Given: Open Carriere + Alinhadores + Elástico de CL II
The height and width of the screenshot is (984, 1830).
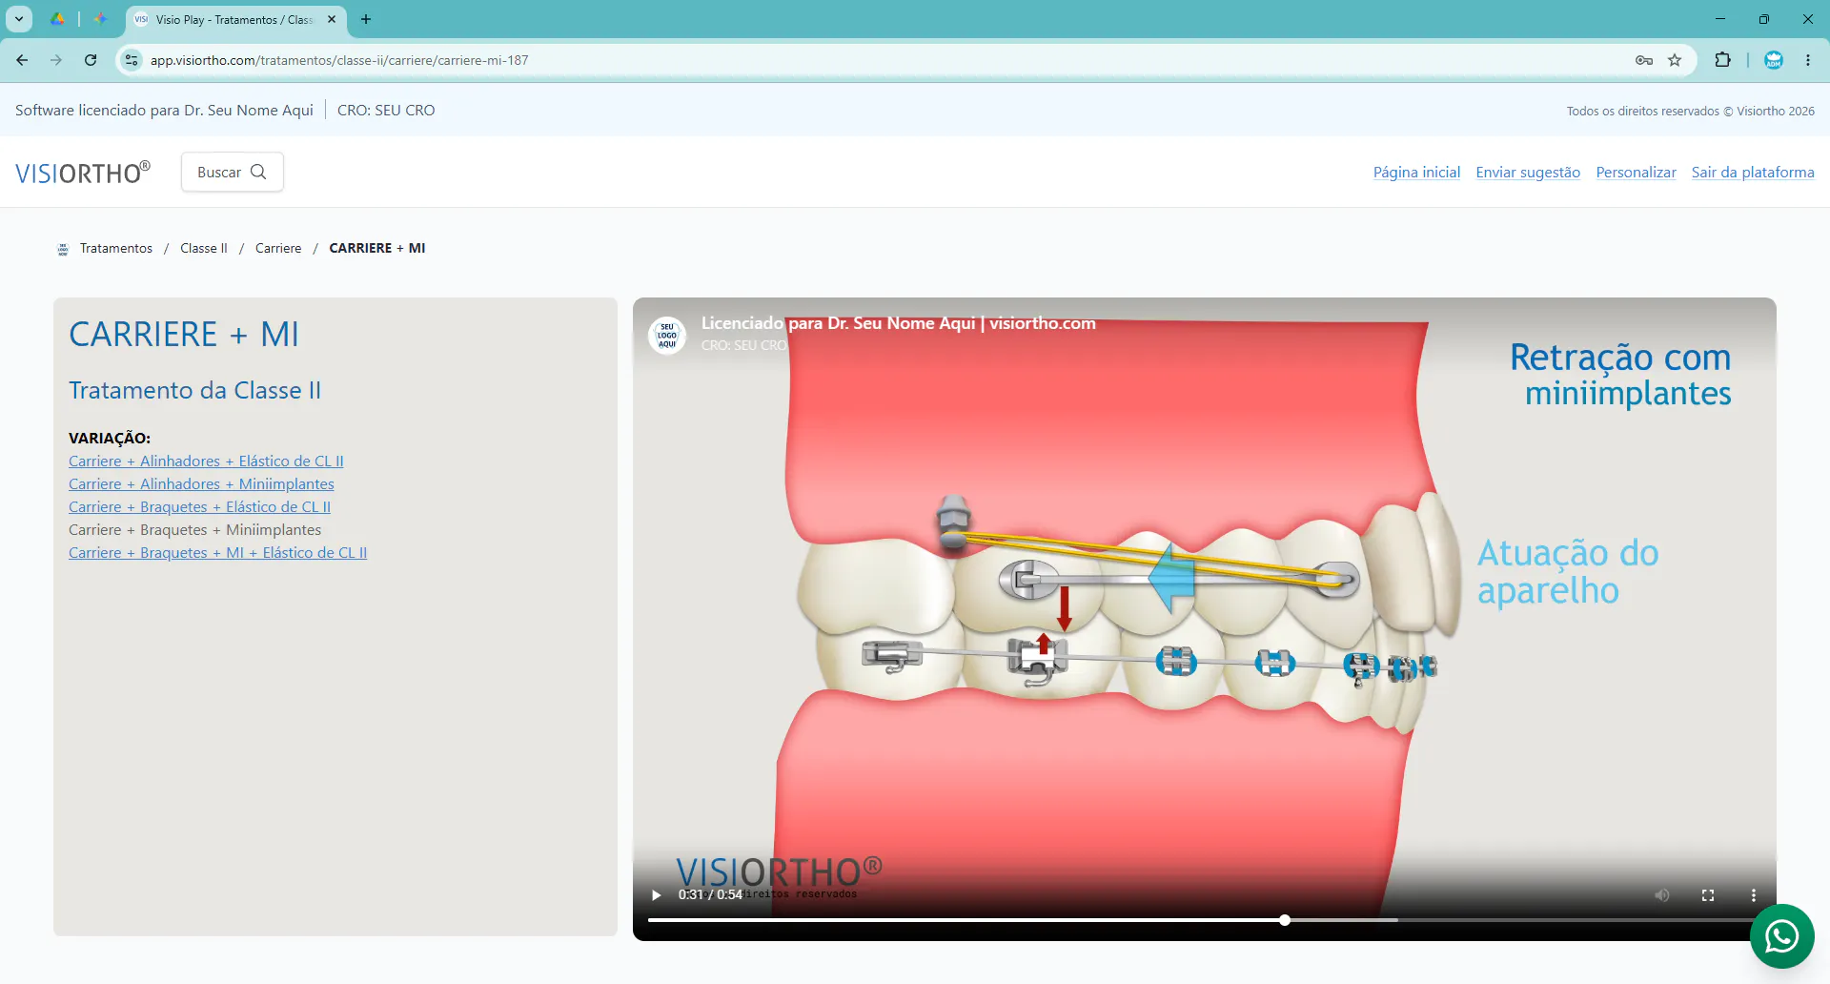Looking at the screenshot, I should point(206,461).
